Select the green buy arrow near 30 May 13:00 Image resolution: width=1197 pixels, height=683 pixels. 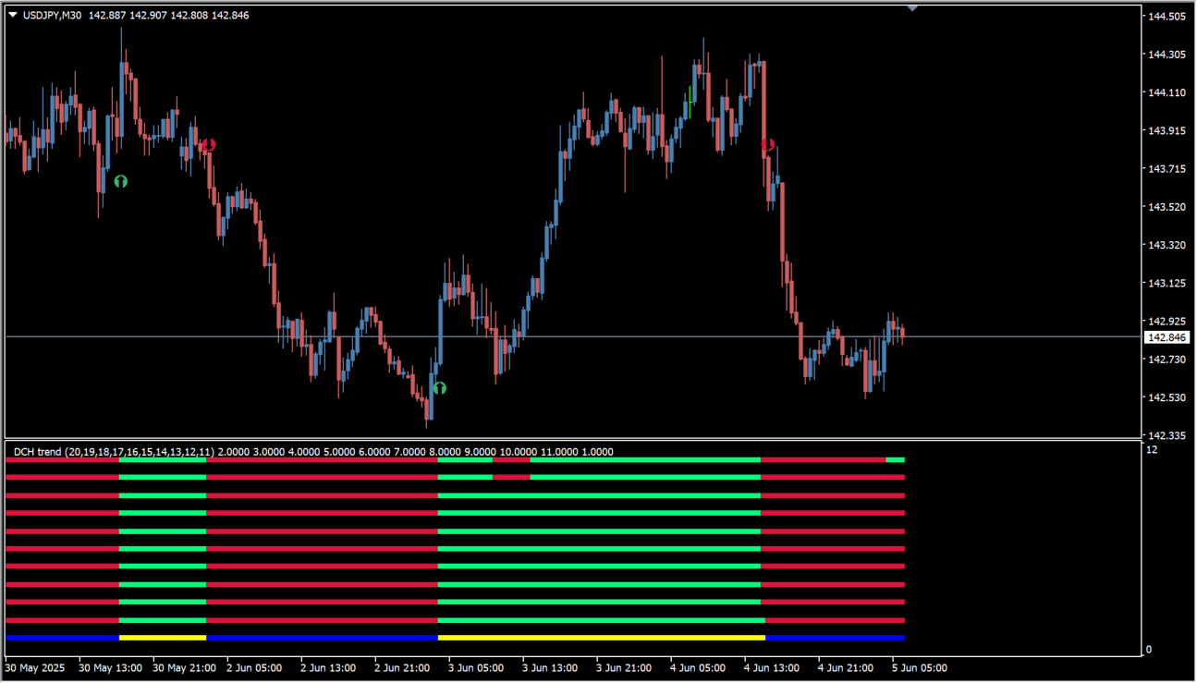[120, 182]
